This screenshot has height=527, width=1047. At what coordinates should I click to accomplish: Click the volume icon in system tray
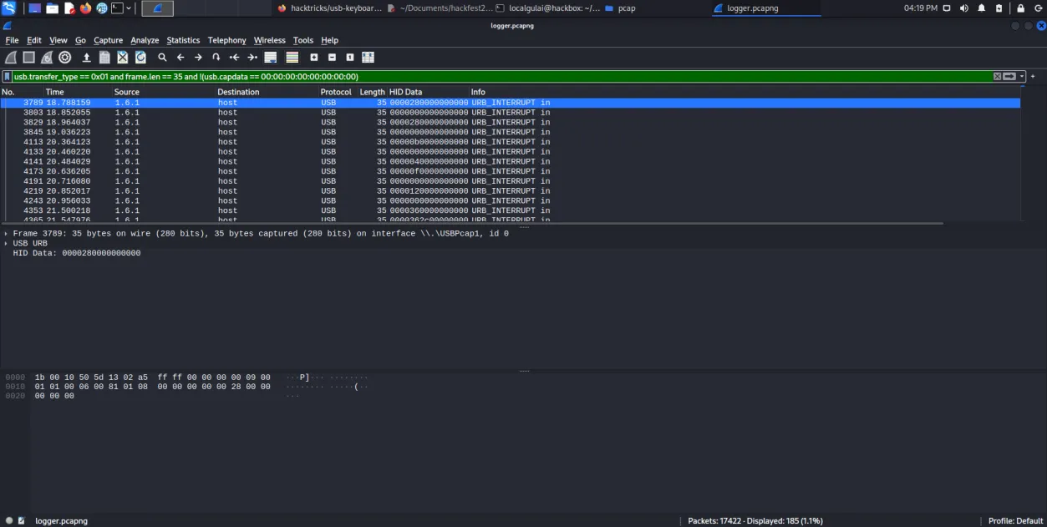tap(963, 8)
